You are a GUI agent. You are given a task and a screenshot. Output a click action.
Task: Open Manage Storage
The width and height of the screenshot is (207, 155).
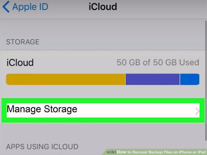point(103,110)
